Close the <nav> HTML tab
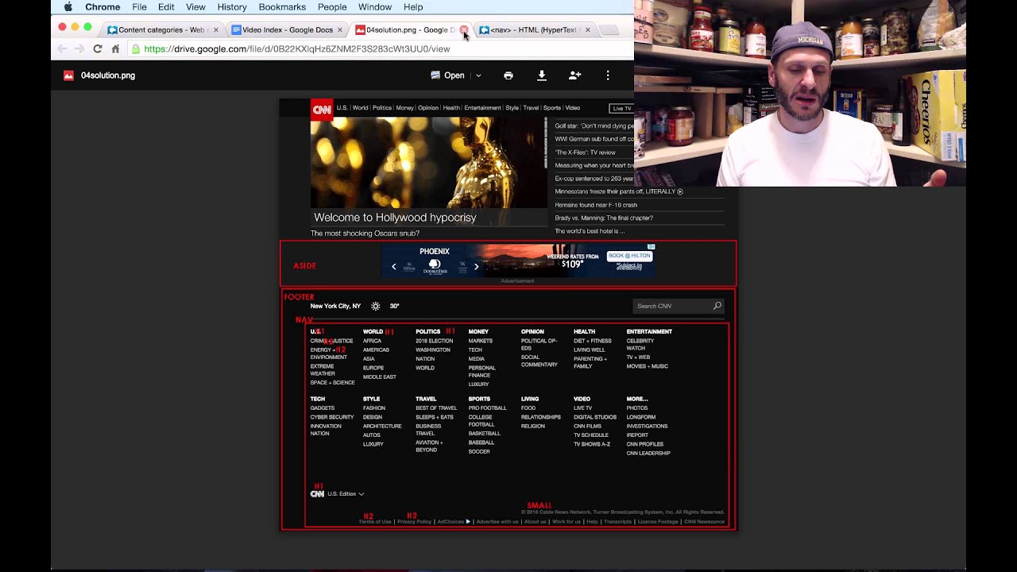The image size is (1017, 572). click(588, 30)
